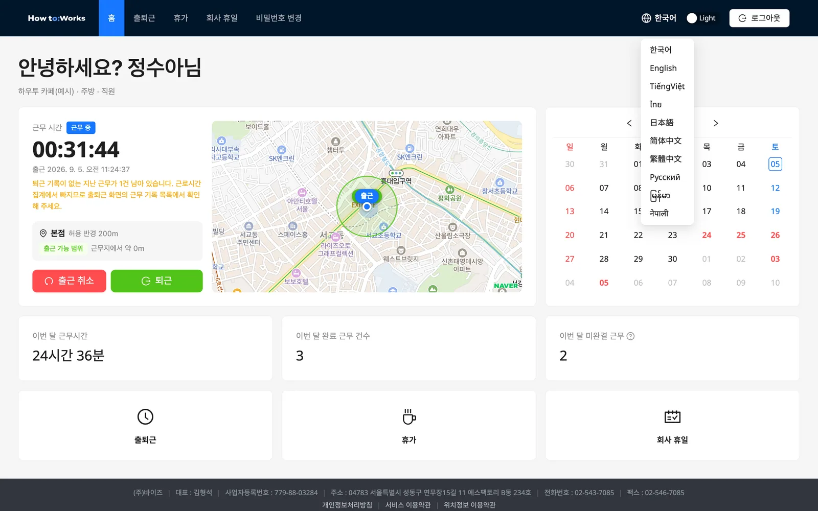Click the help icon beside 이번 달 미완결 근무

point(630,336)
